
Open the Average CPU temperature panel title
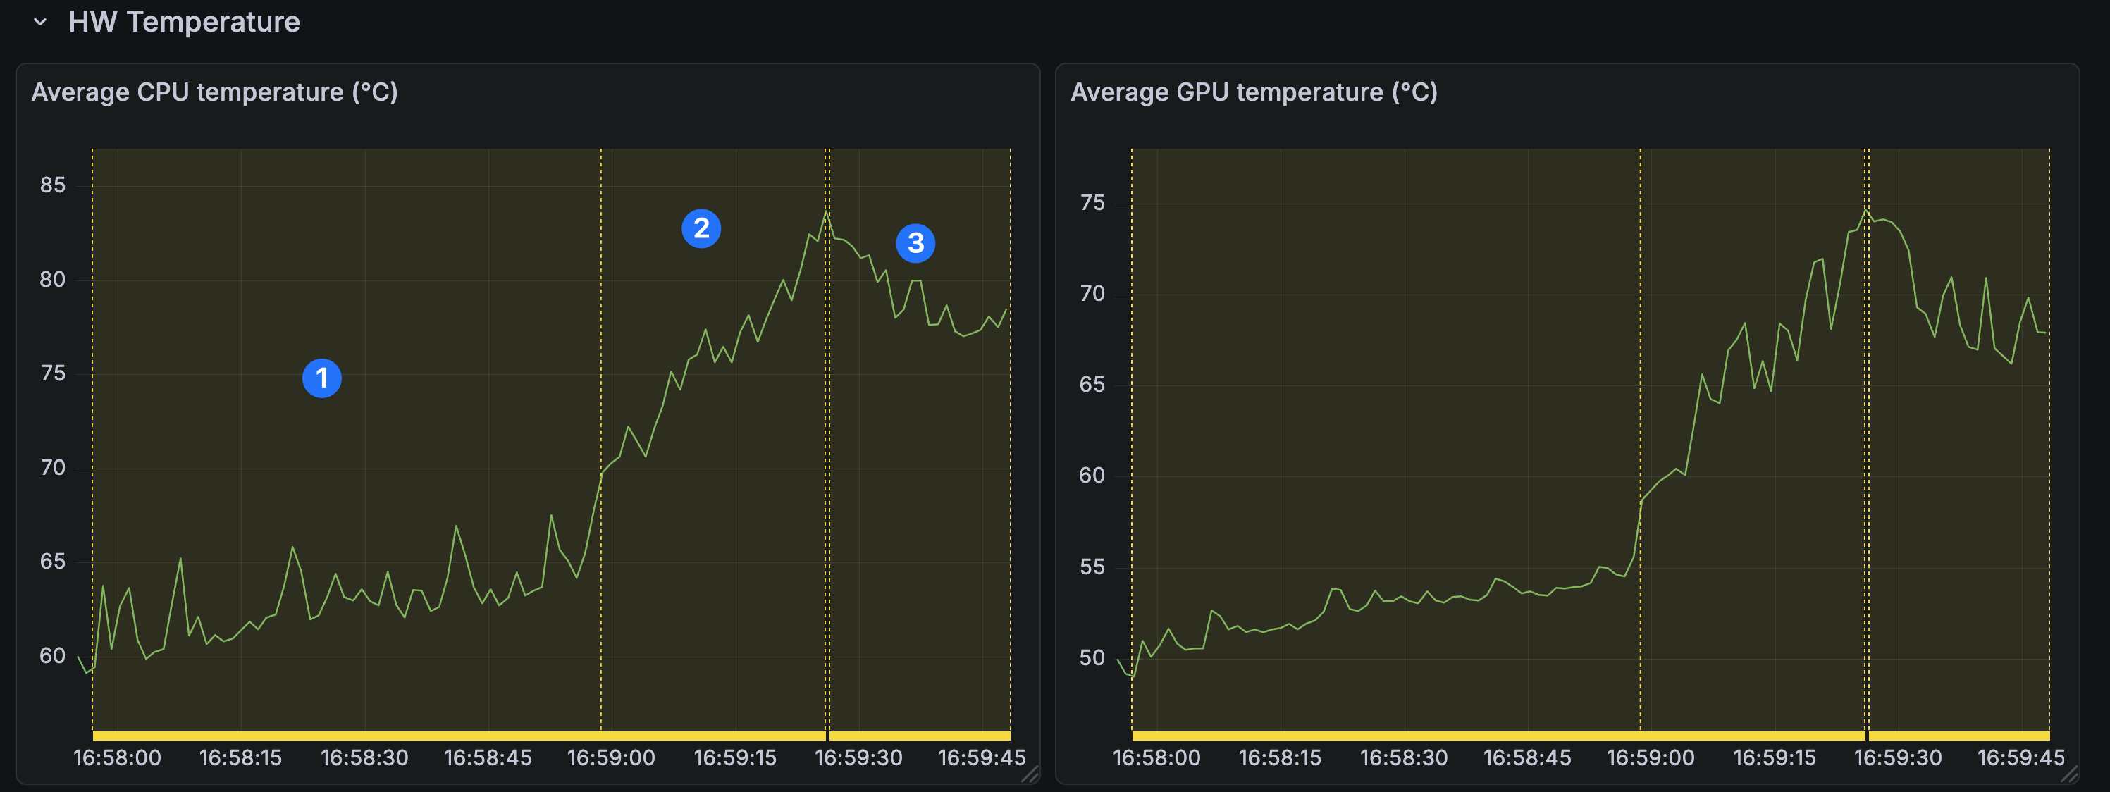tap(215, 92)
